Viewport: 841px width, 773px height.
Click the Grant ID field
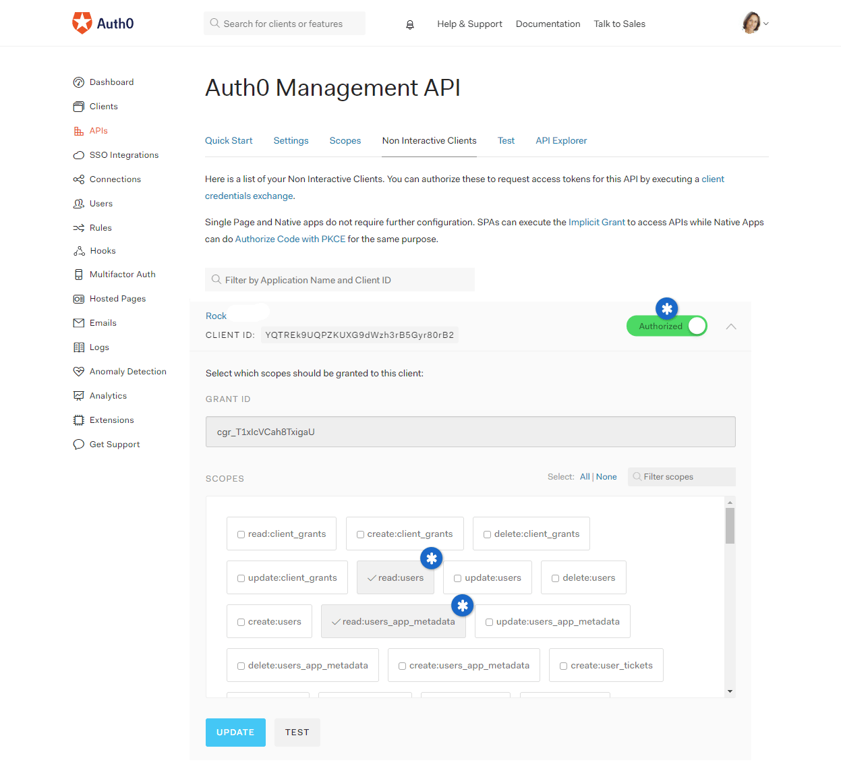471,432
